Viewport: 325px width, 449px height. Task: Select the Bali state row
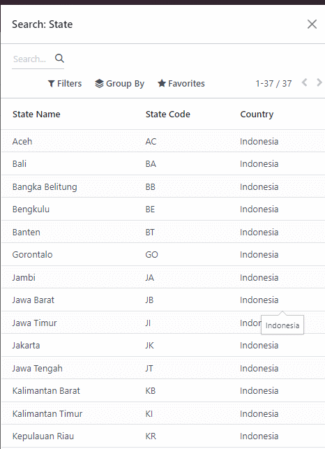163,164
